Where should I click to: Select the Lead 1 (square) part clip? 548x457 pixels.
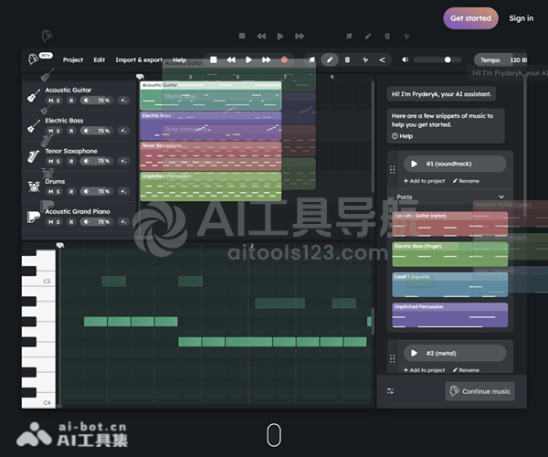tap(449, 284)
